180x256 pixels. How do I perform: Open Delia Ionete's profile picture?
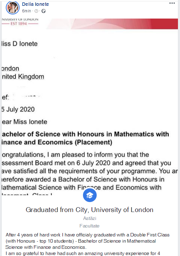13,8
